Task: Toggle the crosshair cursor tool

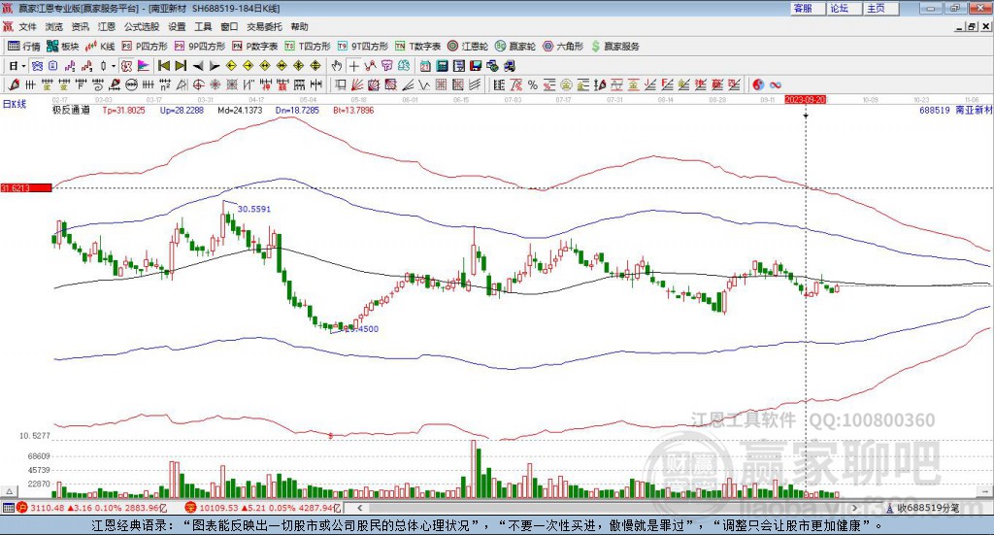Action: pyautogui.click(x=353, y=66)
